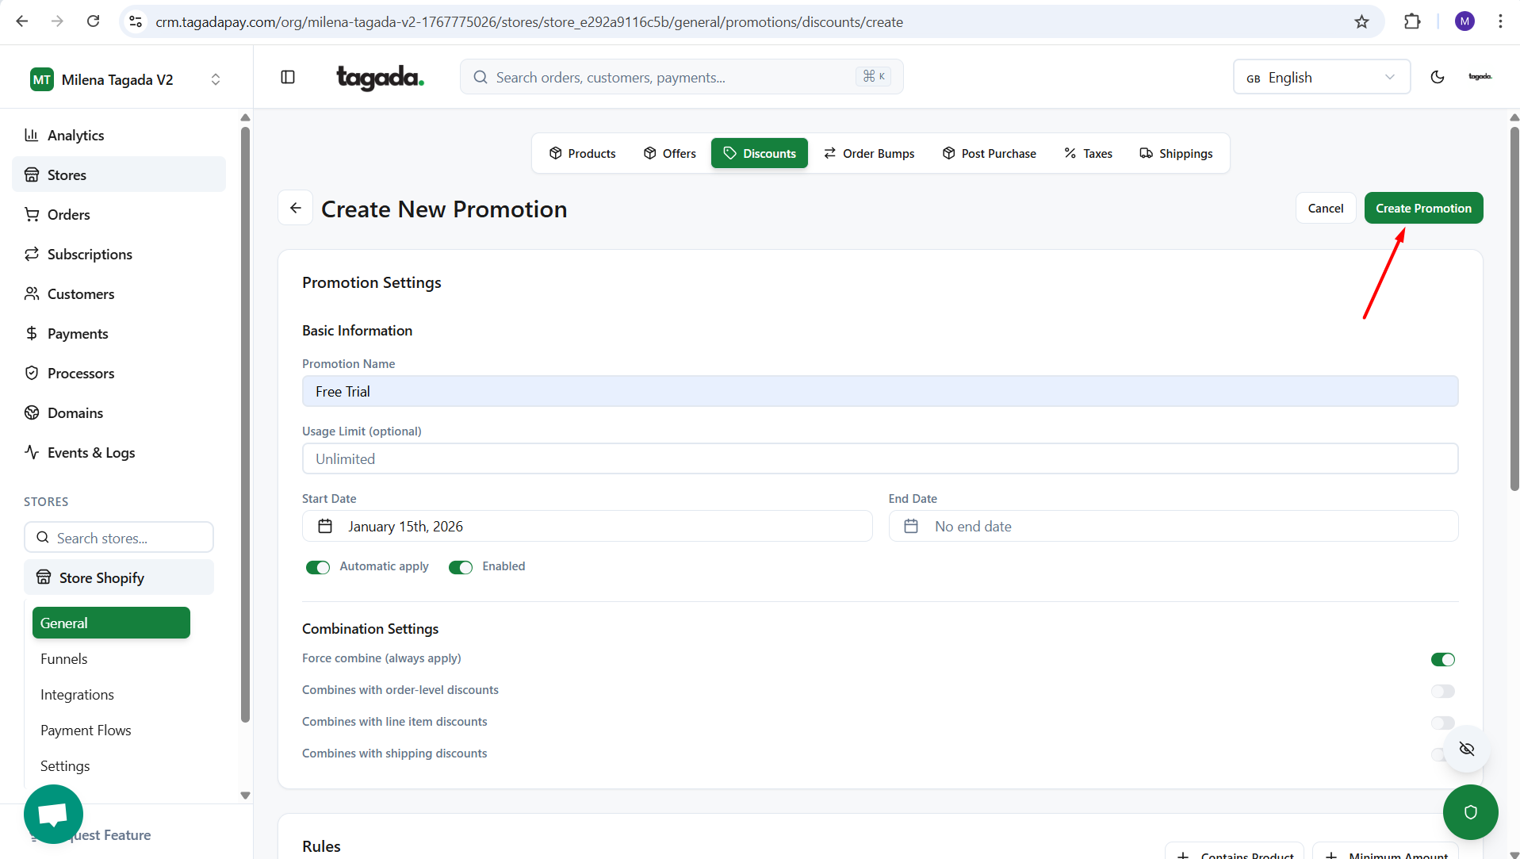
Task: Click the green shield floating button
Action: (1470, 811)
